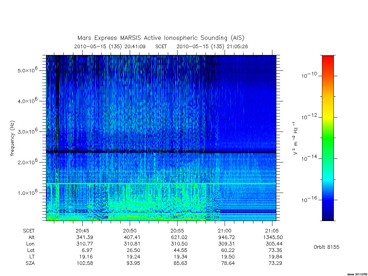
Task: Click the 'Lat' row label
Action: pyautogui.click(x=31, y=250)
